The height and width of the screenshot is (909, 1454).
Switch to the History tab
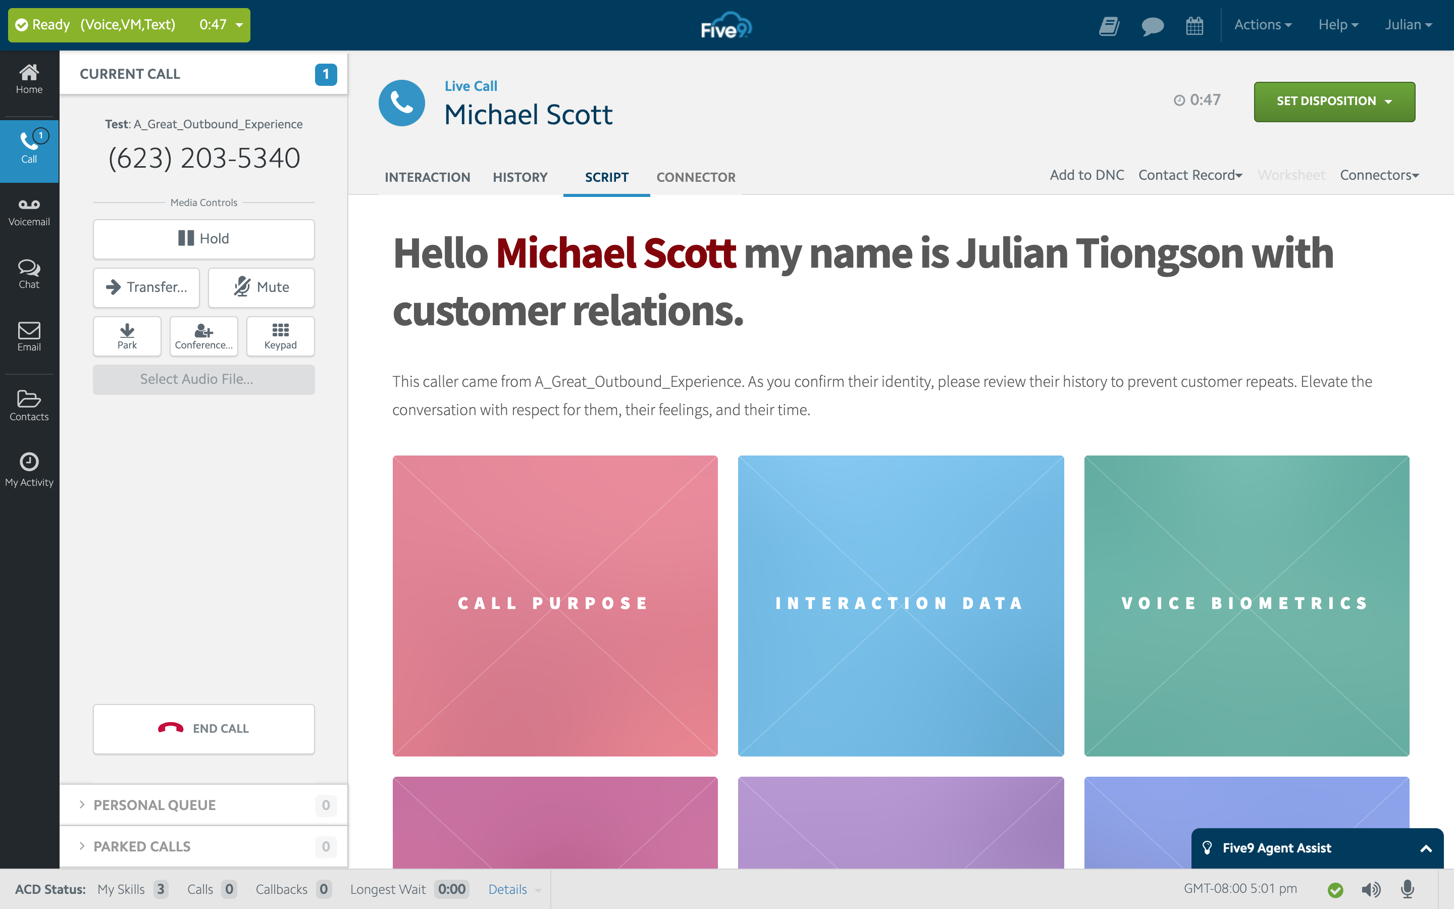(x=520, y=177)
